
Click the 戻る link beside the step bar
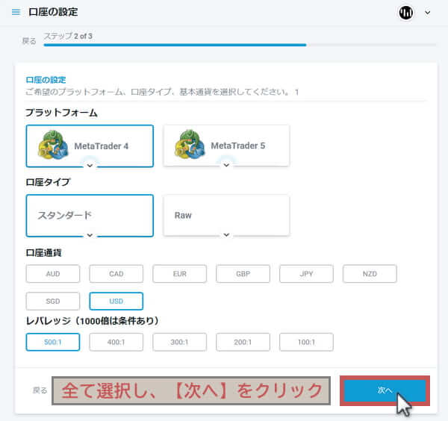pyautogui.click(x=29, y=41)
